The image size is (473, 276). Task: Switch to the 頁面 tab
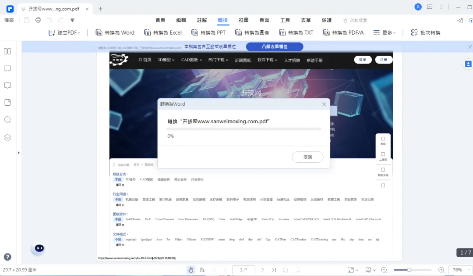click(264, 20)
